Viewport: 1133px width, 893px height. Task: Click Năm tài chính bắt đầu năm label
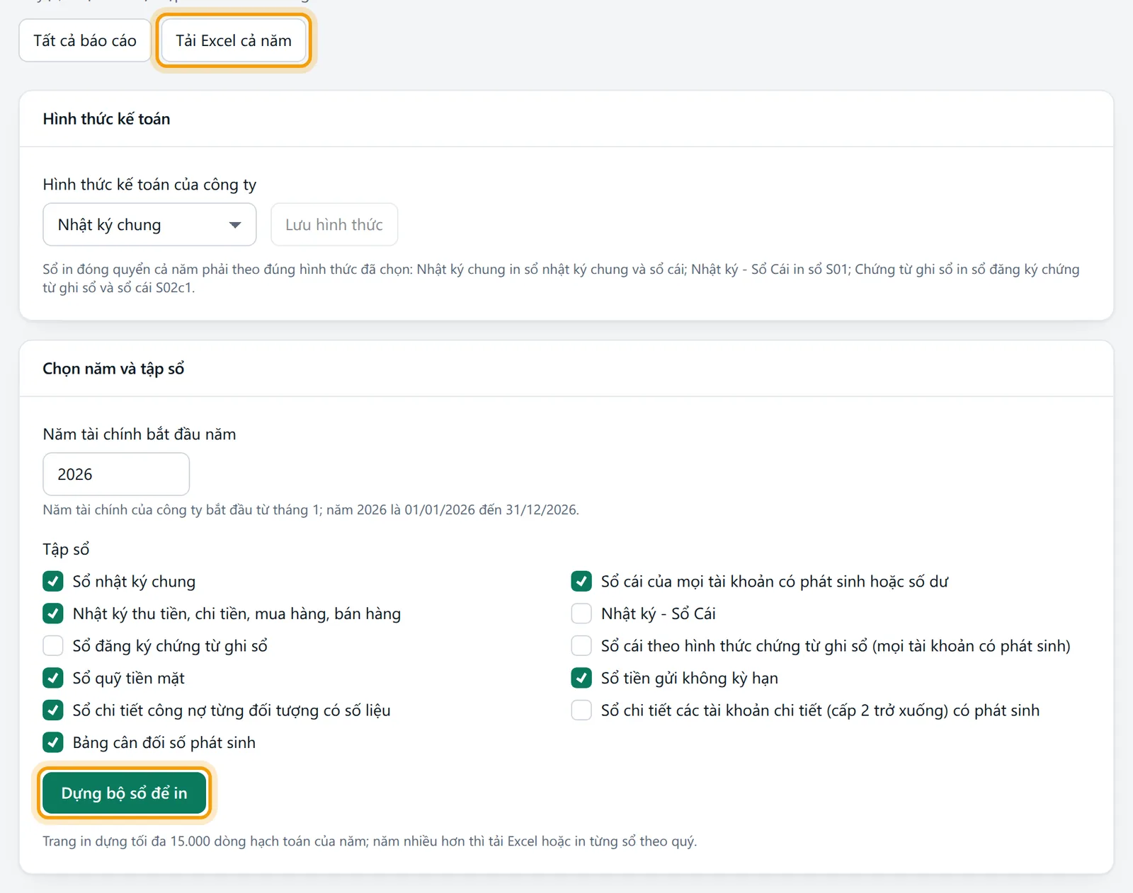(140, 434)
